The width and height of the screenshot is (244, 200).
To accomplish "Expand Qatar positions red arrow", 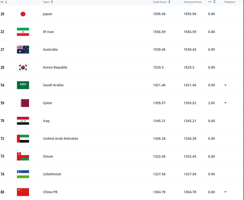I will pos(225,103).
